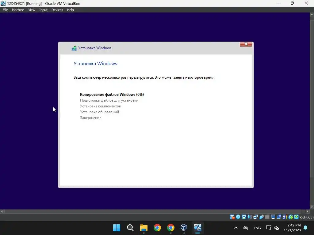Image resolution: width=314 pixels, height=235 pixels.
Task: Open the Devices menu
Action: 57,10
